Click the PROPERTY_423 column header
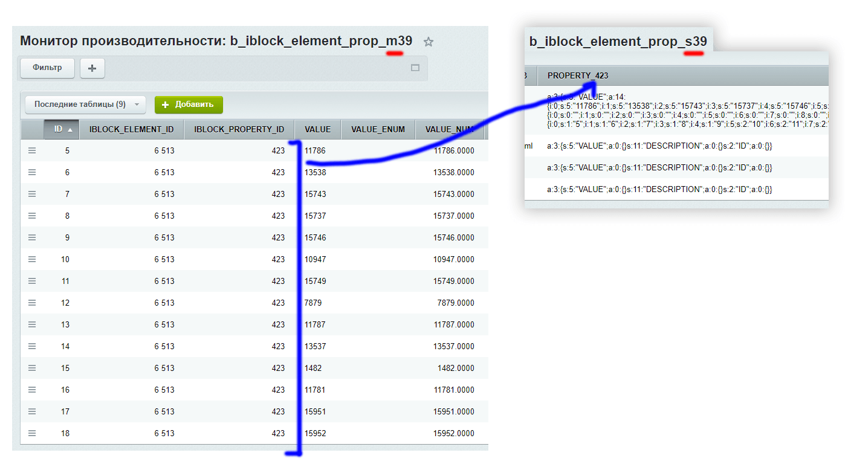This screenshot has width=848, height=470. pyautogui.click(x=578, y=76)
